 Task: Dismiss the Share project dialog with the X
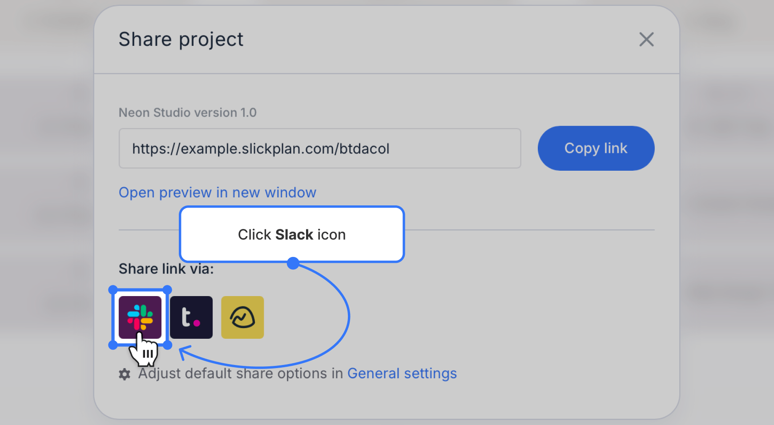click(646, 39)
